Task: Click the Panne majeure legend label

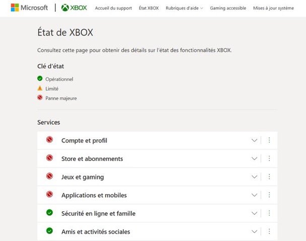Action: pos(61,98)
